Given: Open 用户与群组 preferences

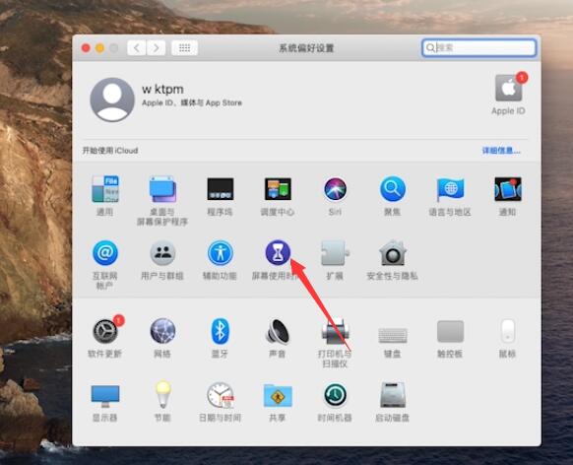Looking at the screenshot, I should (162, 252).
